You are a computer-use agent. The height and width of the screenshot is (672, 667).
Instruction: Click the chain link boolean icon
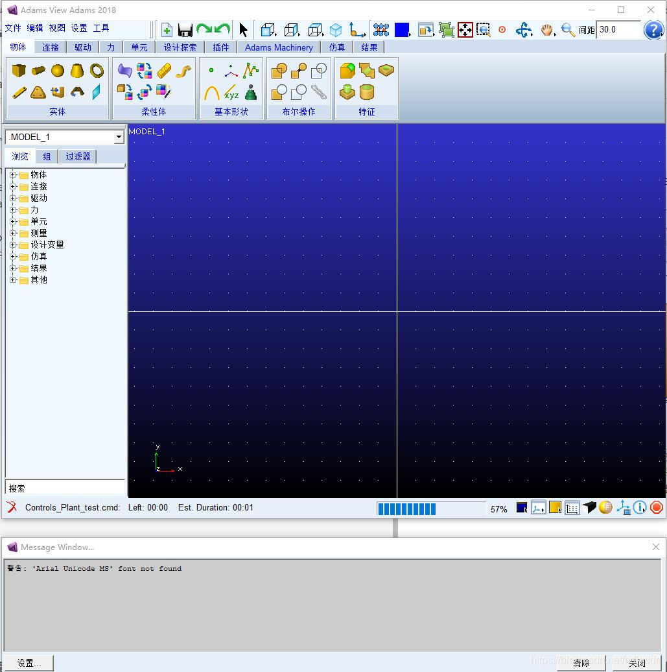click(318, 92)
